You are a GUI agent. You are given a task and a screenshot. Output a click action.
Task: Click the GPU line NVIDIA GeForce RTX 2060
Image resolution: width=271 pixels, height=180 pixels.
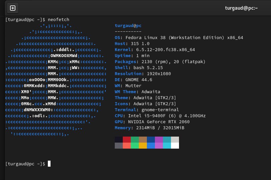[152, 122]
